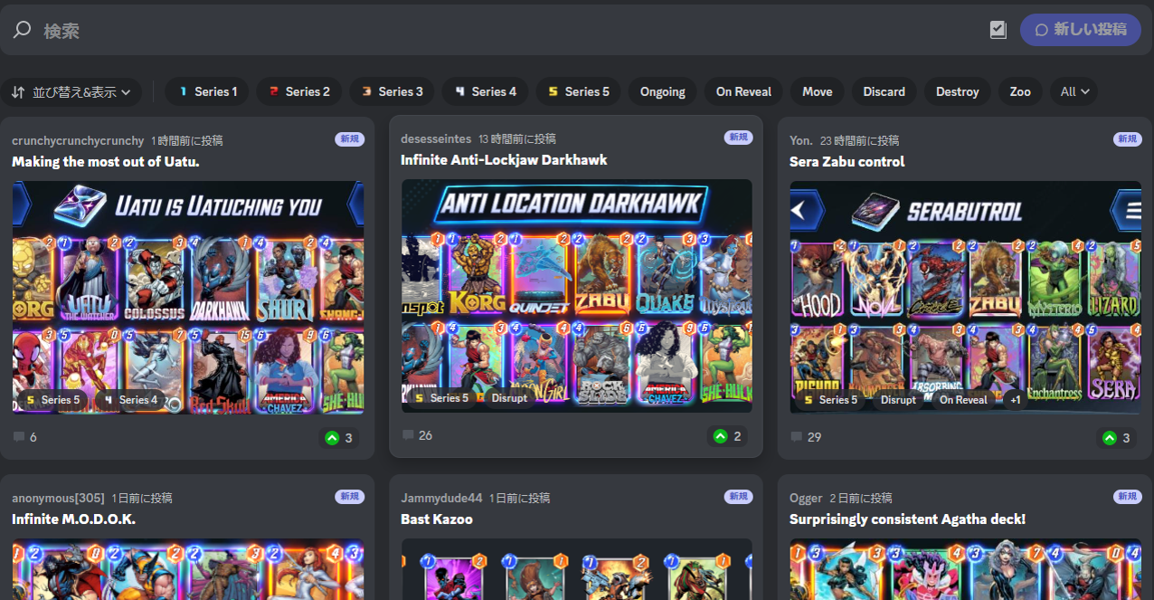The image size is (1154, 600).
Task: Filter by Series 5 tag
Action: click(578, 91)
